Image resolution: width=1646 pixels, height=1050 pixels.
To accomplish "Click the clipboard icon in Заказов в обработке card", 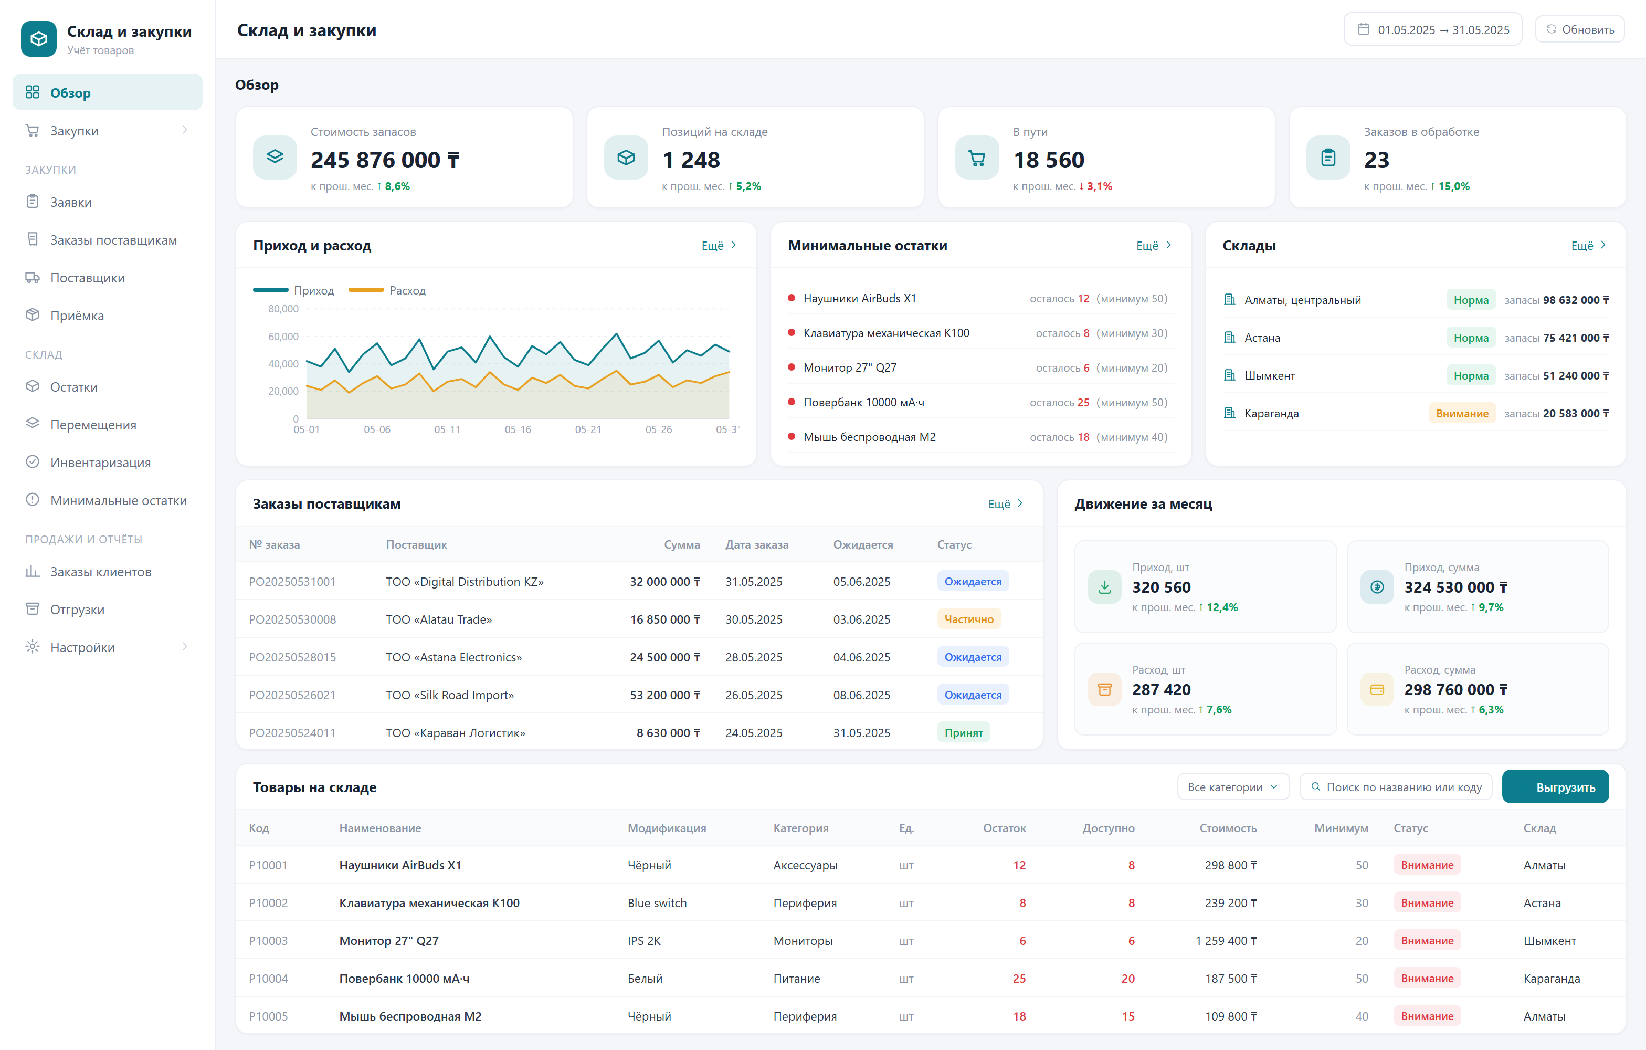I will (1327, 158).
